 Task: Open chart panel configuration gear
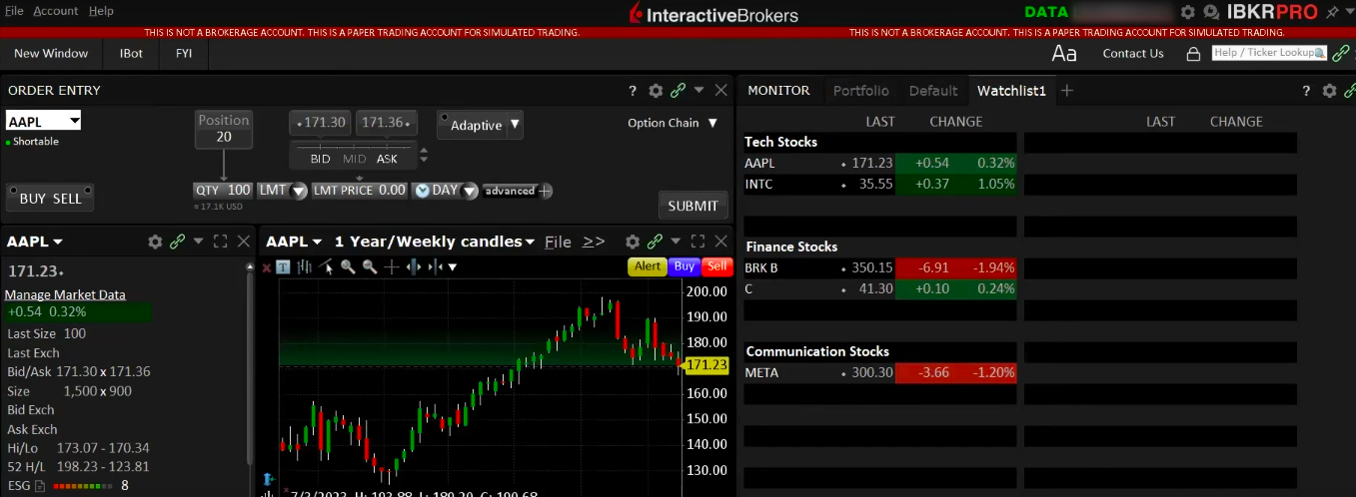click(633, 242)
